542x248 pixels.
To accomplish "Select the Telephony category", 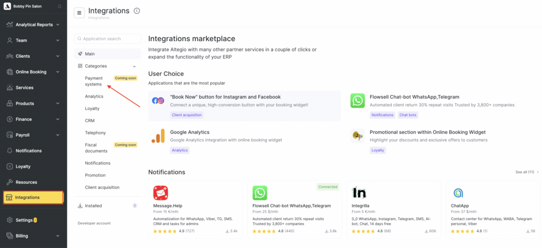I will pyautogui.click(x=95, y=132).
